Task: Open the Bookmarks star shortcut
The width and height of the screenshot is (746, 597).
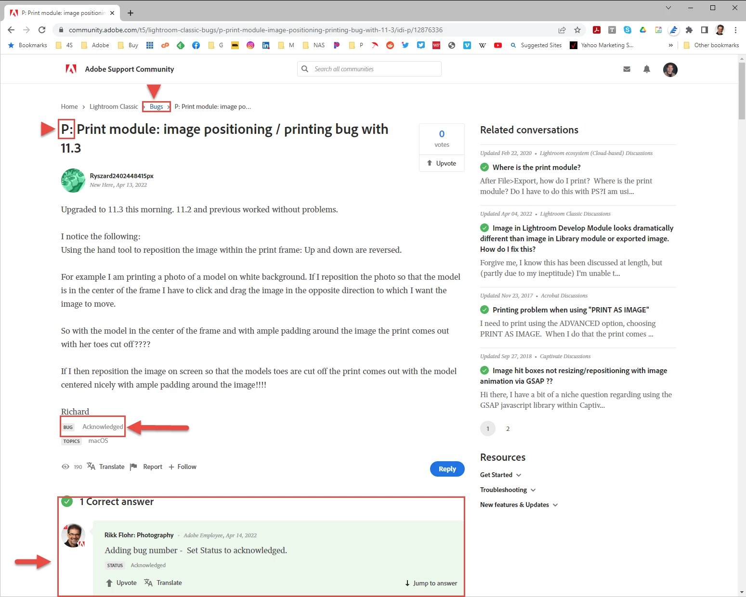Action: pyautogui.click(x=27, y=45)
